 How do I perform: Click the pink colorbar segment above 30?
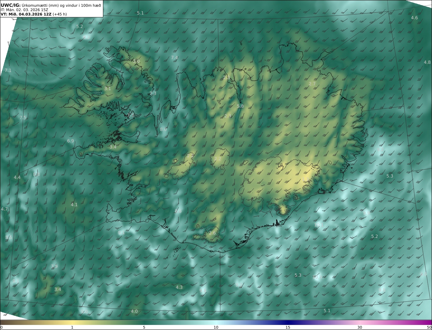(x=360, y=322)
